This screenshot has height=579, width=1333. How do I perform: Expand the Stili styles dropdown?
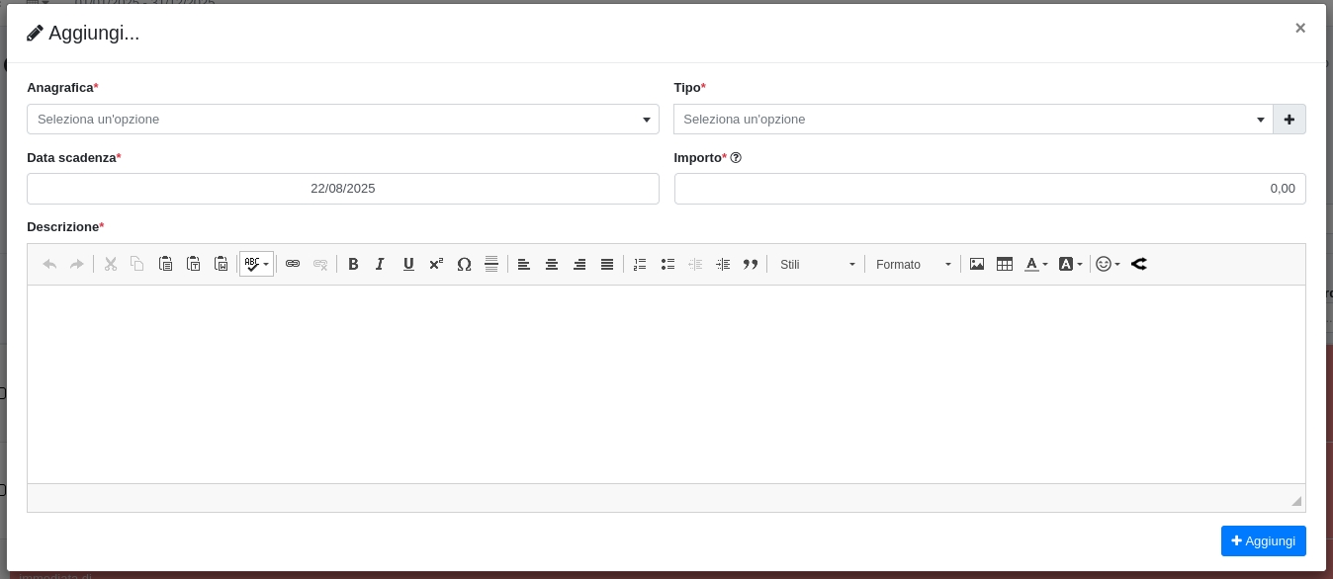coord(817,264)
